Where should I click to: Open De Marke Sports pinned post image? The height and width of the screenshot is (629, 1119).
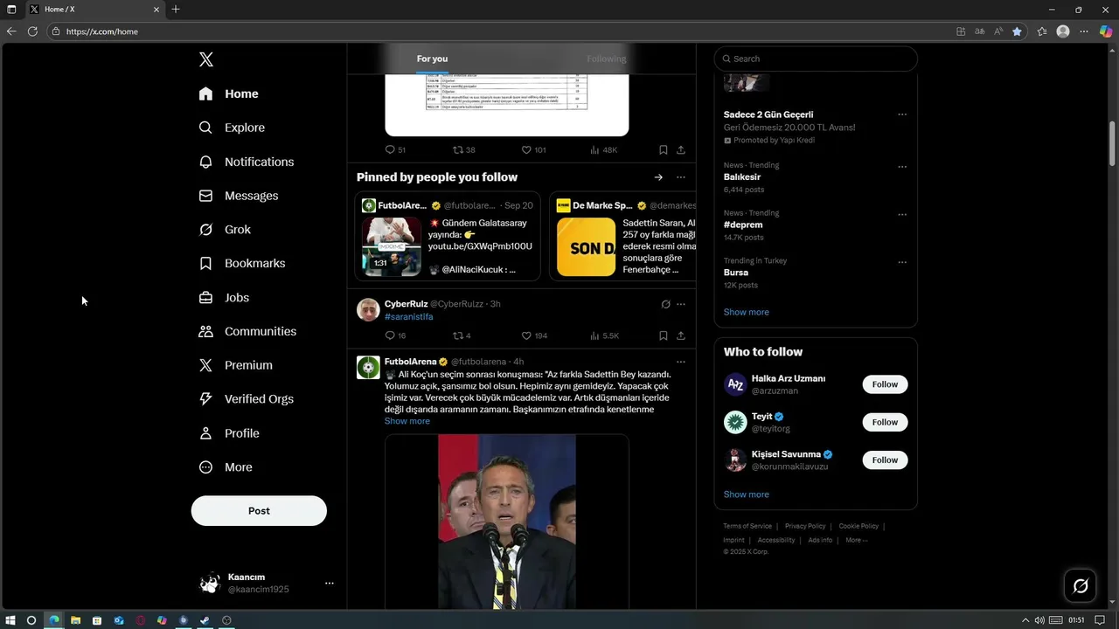(x=586, y=246)
